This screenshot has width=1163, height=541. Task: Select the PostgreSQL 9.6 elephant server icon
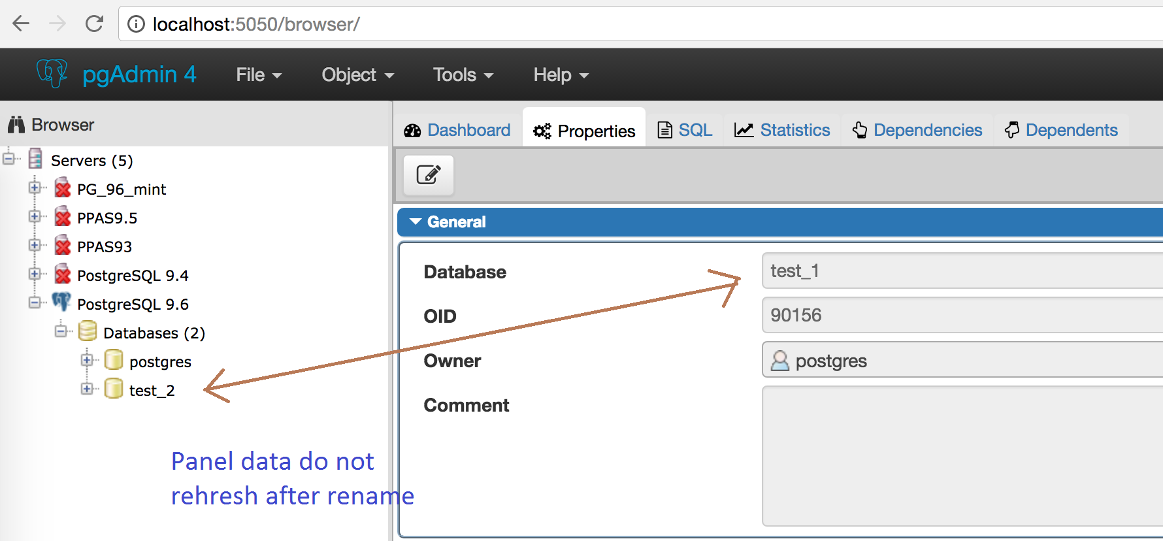pyautogui.click(x=62, y=303)
